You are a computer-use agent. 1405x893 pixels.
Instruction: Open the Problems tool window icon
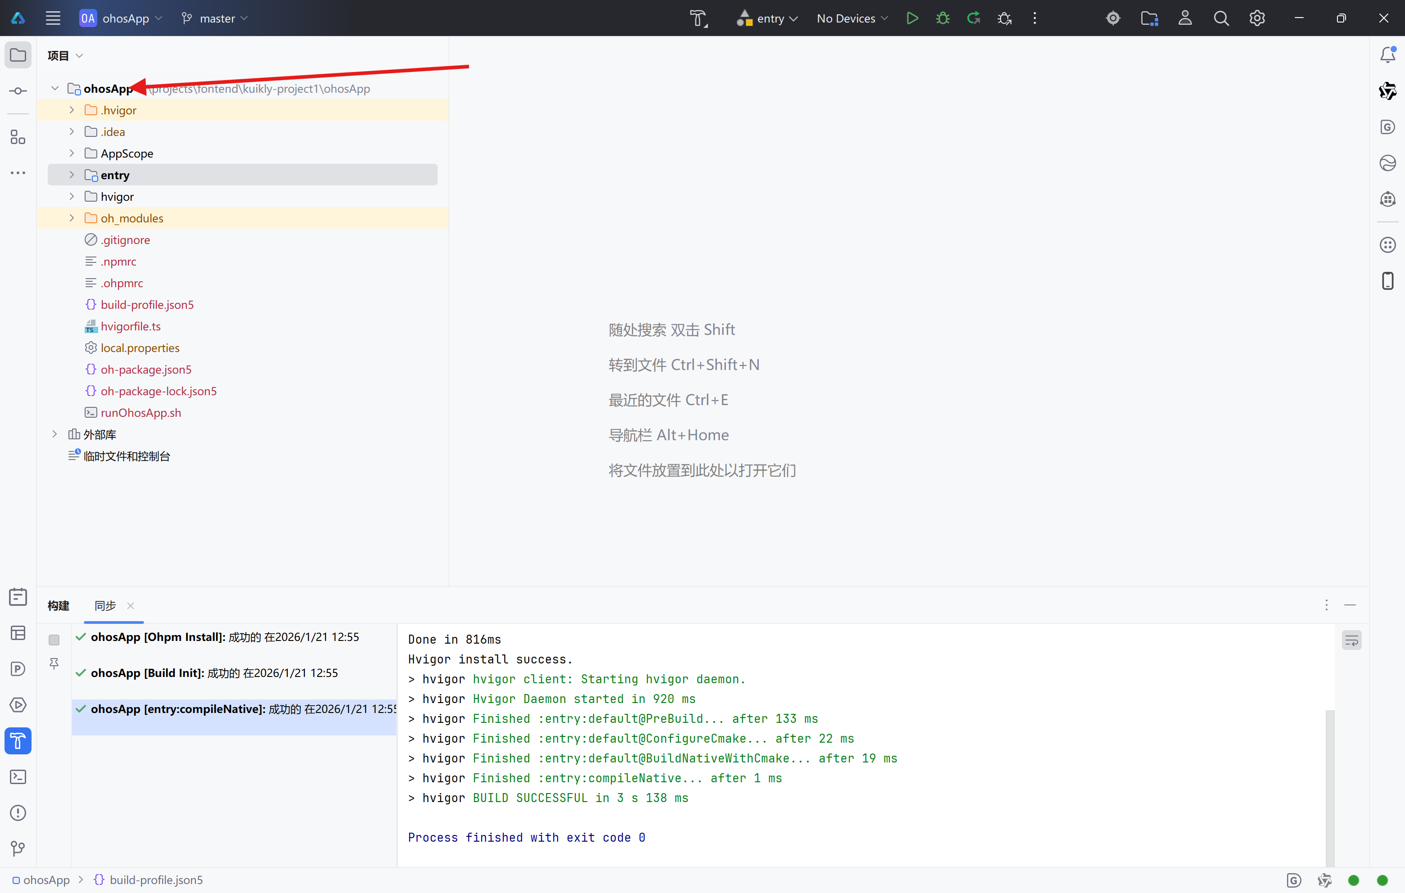click(x=18, y=812)
